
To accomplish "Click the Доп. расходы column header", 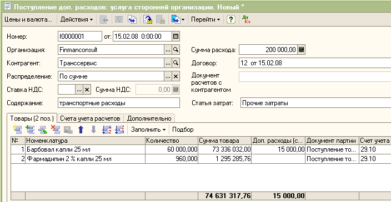I will (278, 141).
